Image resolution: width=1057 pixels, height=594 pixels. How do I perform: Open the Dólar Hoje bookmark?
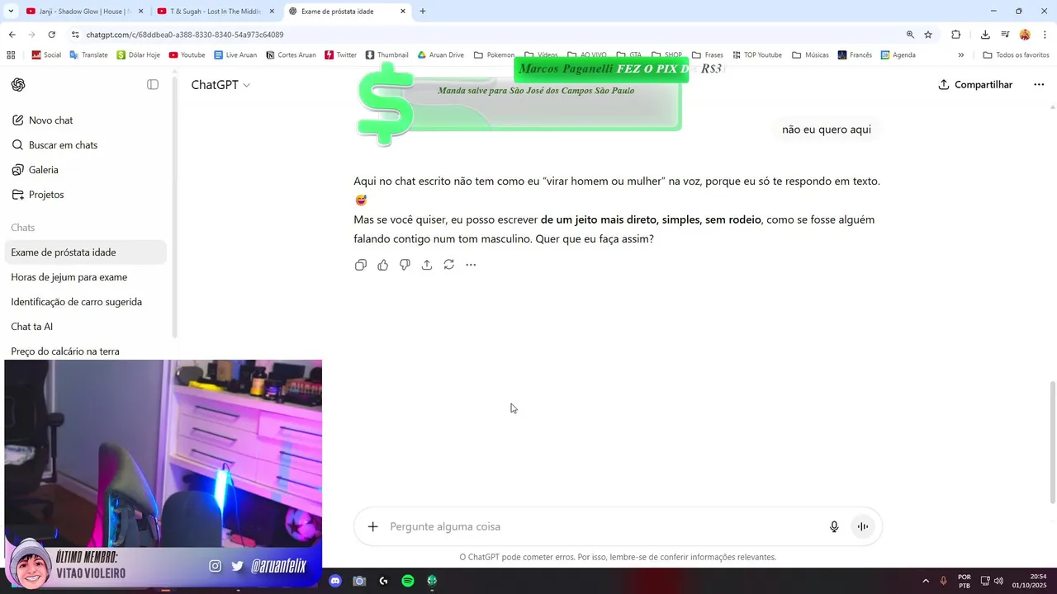(138, 55)
